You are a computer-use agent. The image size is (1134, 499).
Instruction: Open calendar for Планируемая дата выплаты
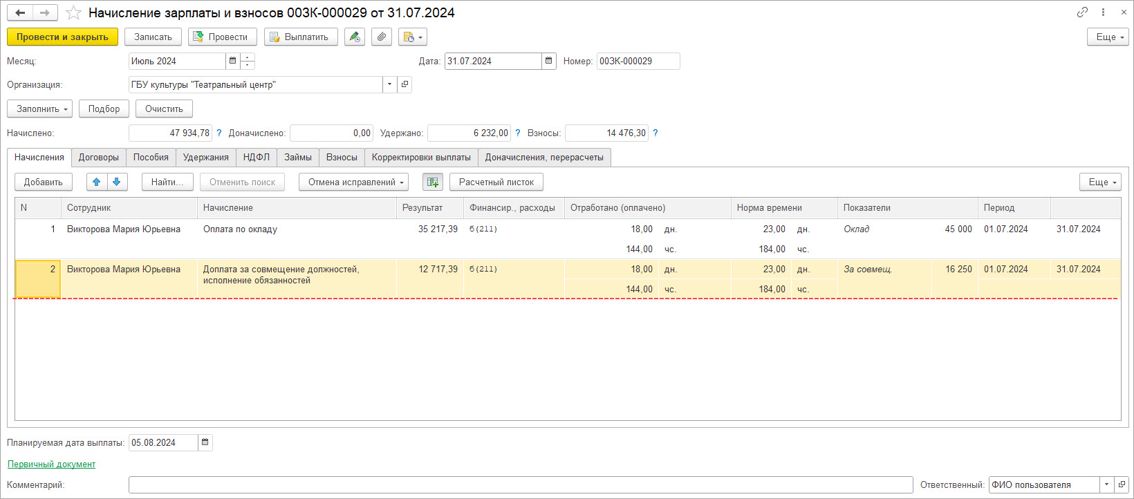(x=205, y=442)
